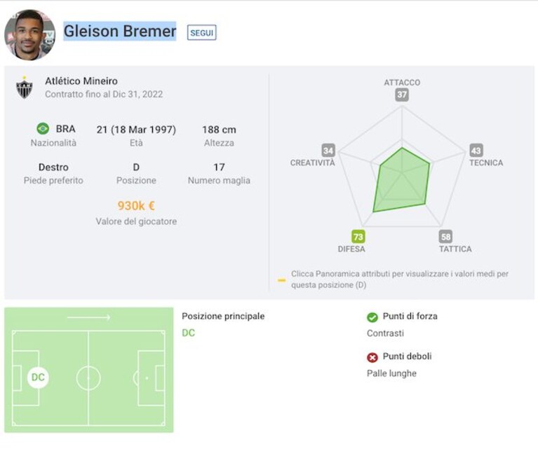
Task: Click the 930k € player value
Action: (136, 206)
